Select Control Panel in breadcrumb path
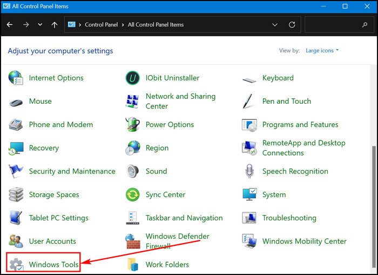 (x=102, y=25)
